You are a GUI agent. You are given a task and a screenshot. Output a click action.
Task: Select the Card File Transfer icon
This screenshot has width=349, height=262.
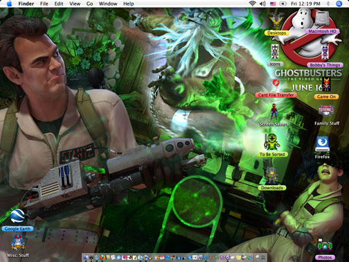pos(276,82)
